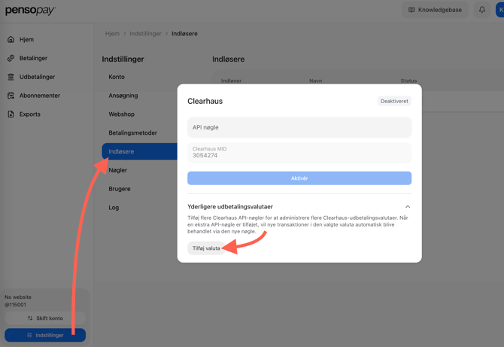Viewport: 504px width, 347px height.
Task: Click Indløsere breadcrumb
Action: click(184, 33)
